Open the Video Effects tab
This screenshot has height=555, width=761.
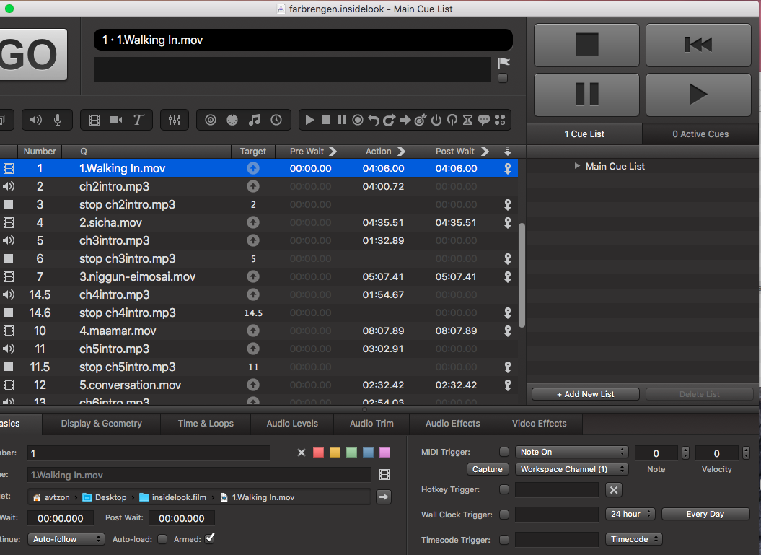pos(540,424)
